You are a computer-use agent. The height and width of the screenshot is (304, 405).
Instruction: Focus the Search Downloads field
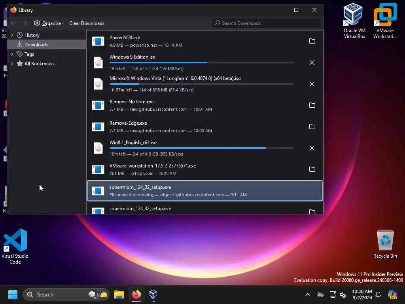coord(267,23)
